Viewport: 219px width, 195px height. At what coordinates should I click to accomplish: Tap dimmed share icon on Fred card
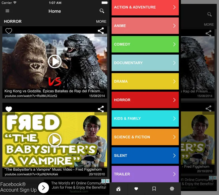(208, 109)
